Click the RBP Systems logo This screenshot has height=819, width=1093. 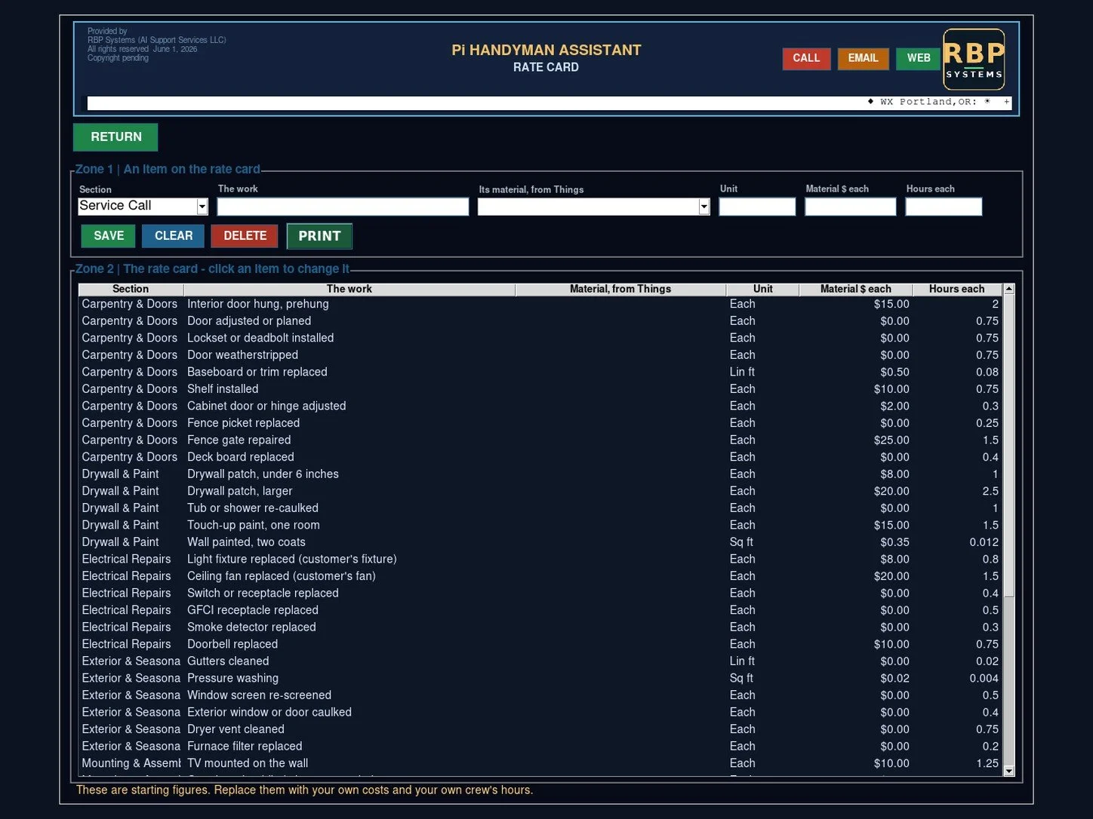pyautogui.click(x=974, y=59)
